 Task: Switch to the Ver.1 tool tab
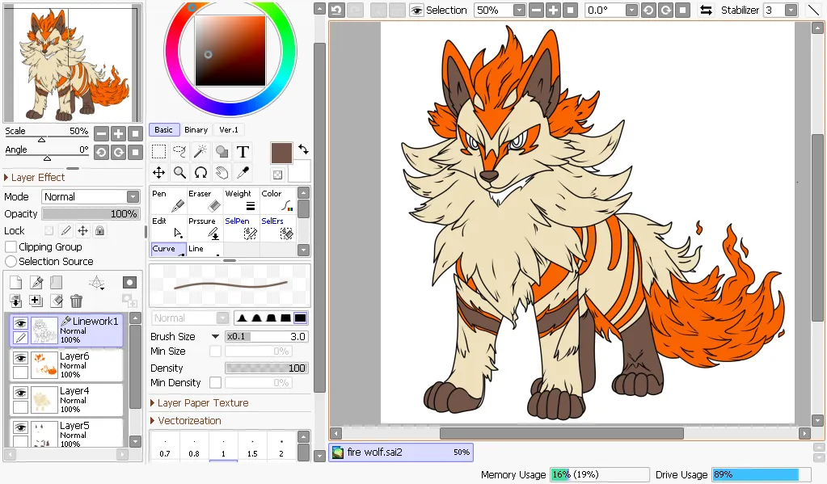[229, 130]
